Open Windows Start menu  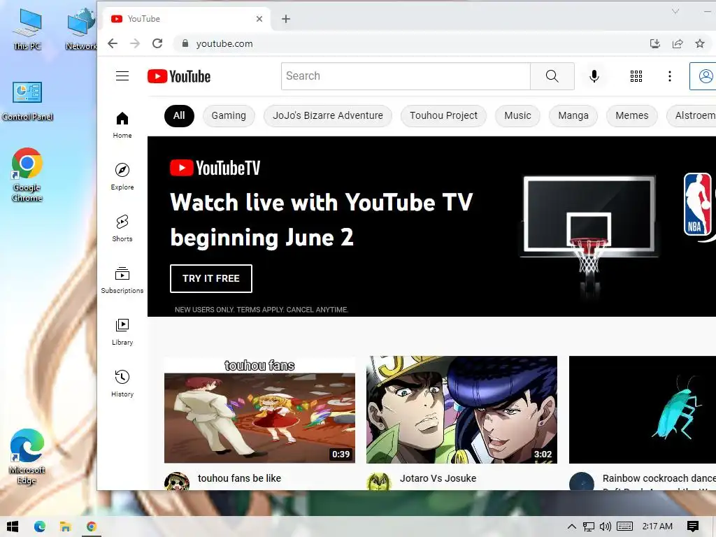click(13, 527)
